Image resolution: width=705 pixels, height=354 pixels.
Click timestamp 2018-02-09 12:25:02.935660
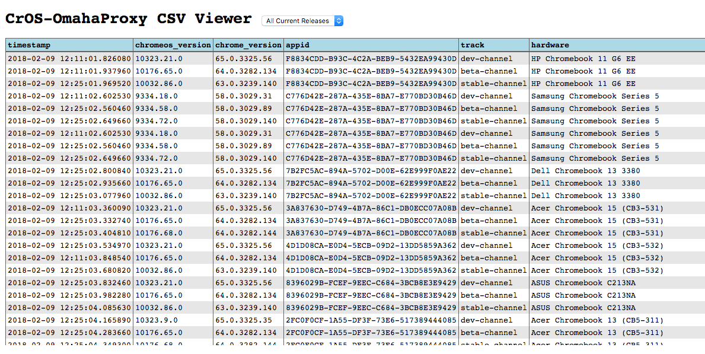pos(70,183)
